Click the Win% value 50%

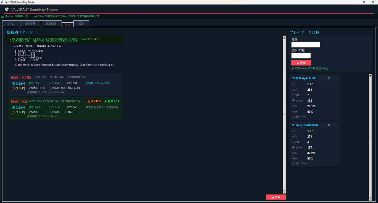pyautogui.click(x=310, y=112)
